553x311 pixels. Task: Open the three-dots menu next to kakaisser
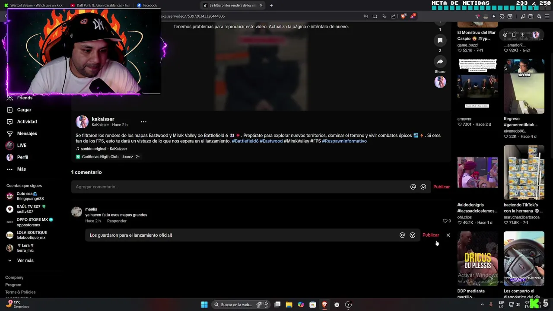[x=143, y=122]
